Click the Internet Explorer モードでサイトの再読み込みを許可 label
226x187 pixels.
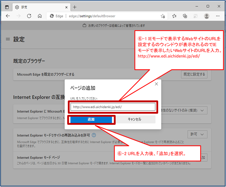point(53,135)
